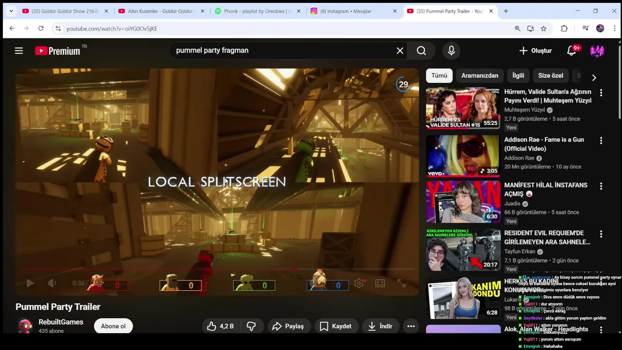
Task: Open Chrome extensions puzzle icon
Action: (x=564, y=29)
